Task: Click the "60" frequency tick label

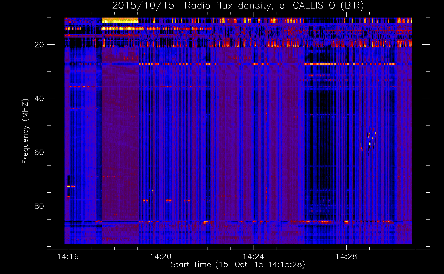Action: tap(39, 152)
